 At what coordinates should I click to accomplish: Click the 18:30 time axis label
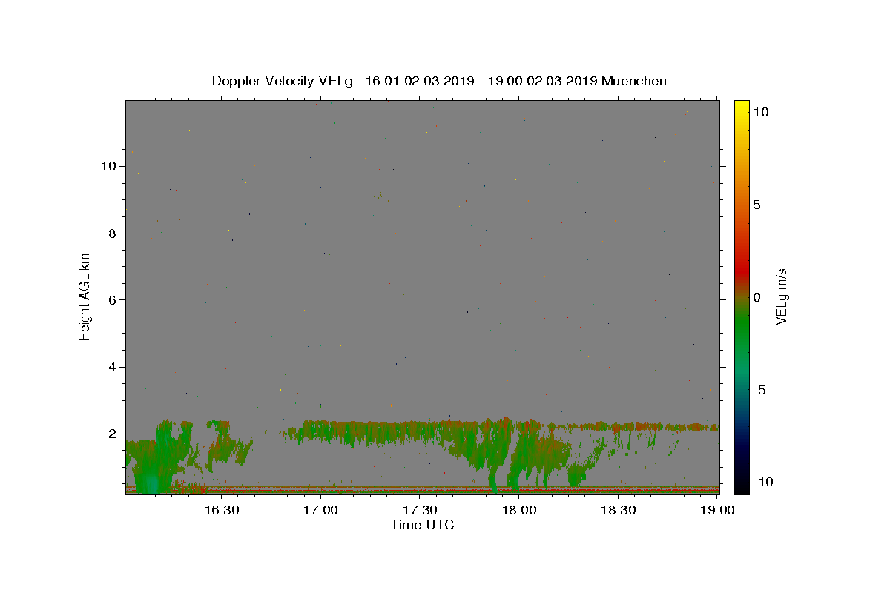click(619, 510)
